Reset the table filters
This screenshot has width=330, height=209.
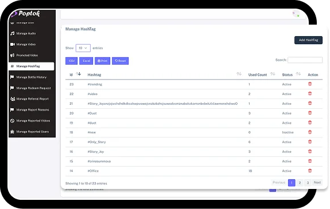click(x=120, y=61)
